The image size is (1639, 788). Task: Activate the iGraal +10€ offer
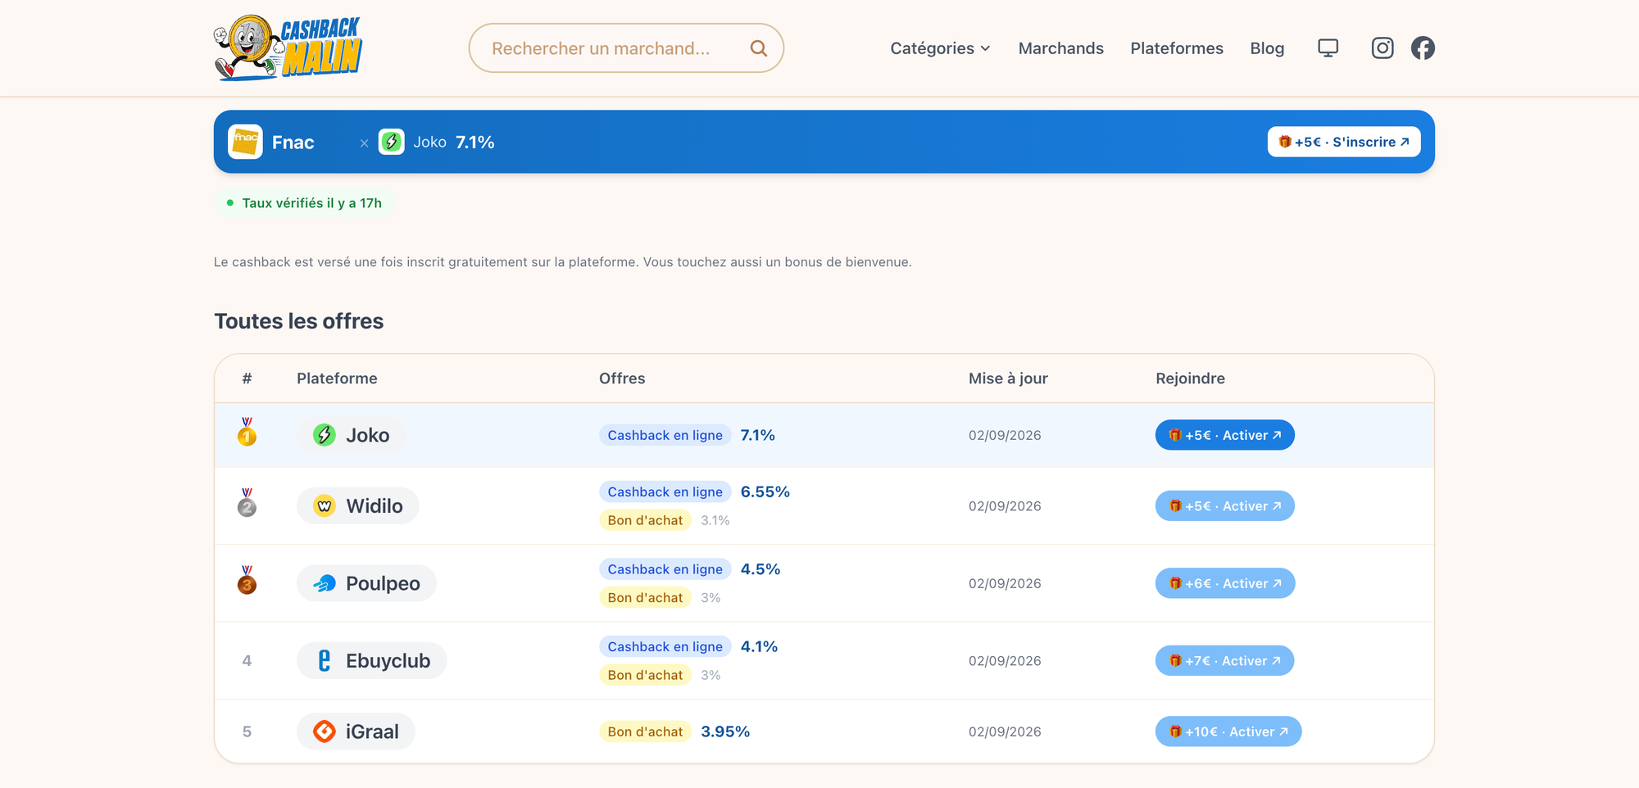point(1228,731)
